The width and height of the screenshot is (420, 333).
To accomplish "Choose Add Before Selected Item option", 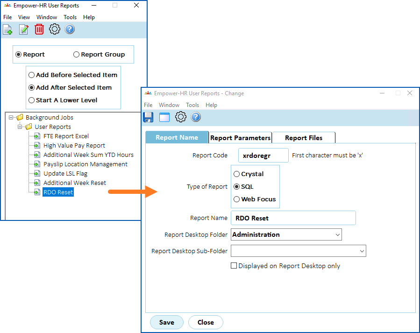I will pyautogui.click(x=32, y=75).
